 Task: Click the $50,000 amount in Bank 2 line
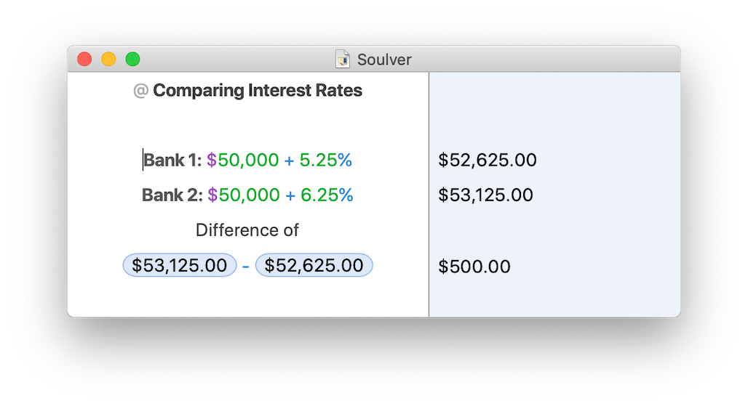244,195
